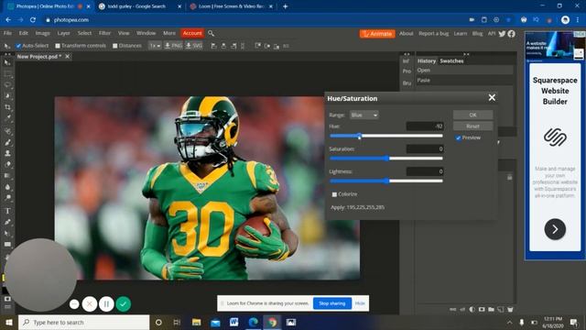Image resolution: width=586 pixels, height=330 pixels.
Task: Open the View menu
Action: point(124,33)
